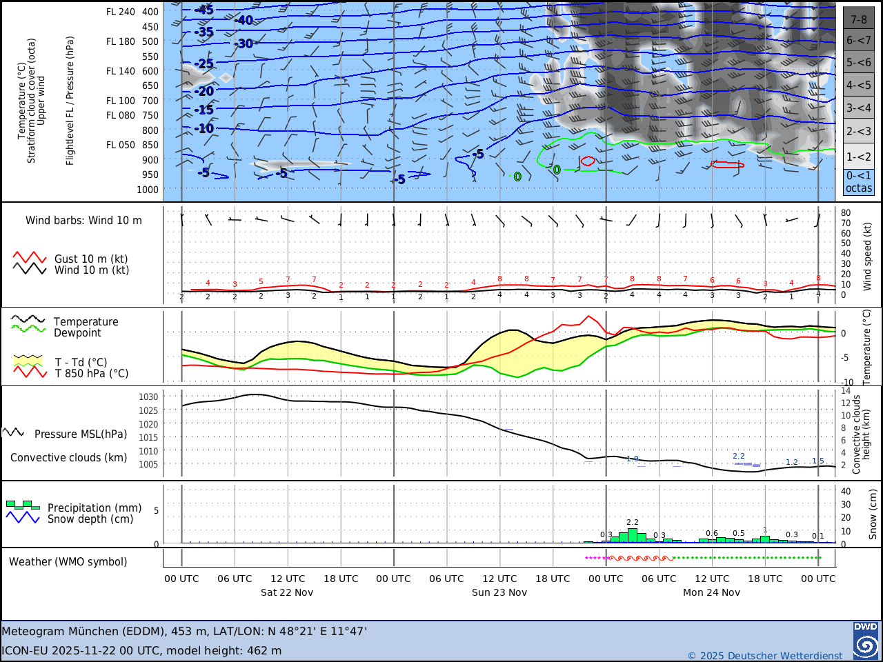Click the Convective clouds (km) label

pos(68,458)
